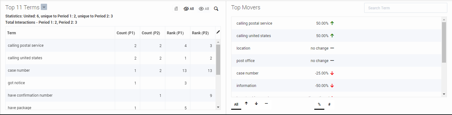
Task: Click the Top Movers scrollbar thumb
Action: (x=444, y=42)
